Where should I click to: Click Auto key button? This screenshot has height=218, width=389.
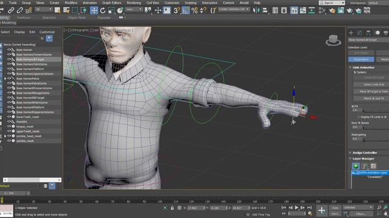click(335, 208)
